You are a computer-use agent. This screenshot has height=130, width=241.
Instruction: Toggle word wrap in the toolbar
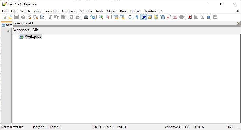pos(131,17)
